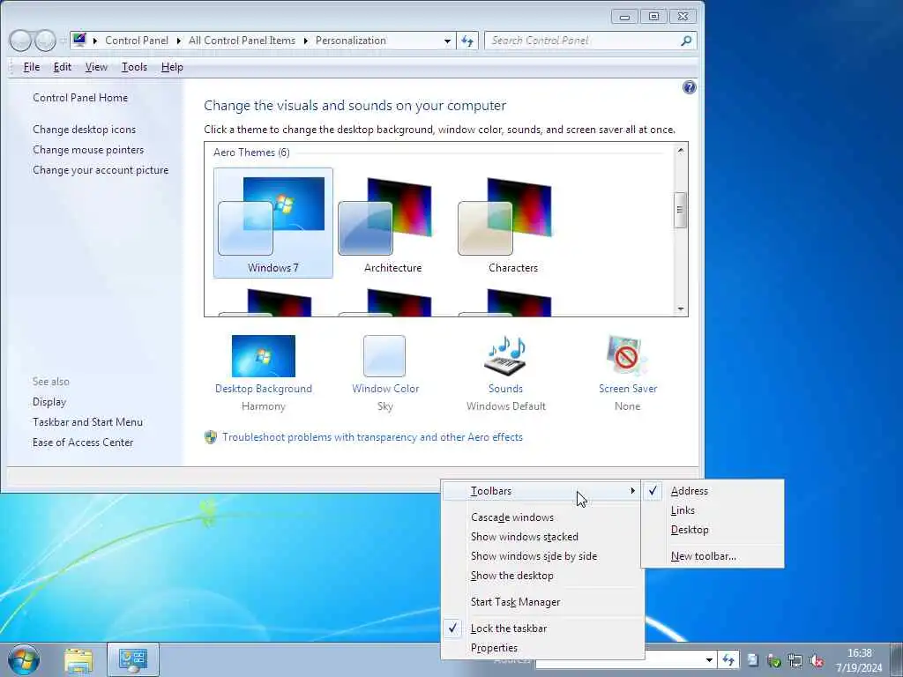The width and height of the screenshot is (903, 677).
Task: Open the File menu
Action: (31, 67)
